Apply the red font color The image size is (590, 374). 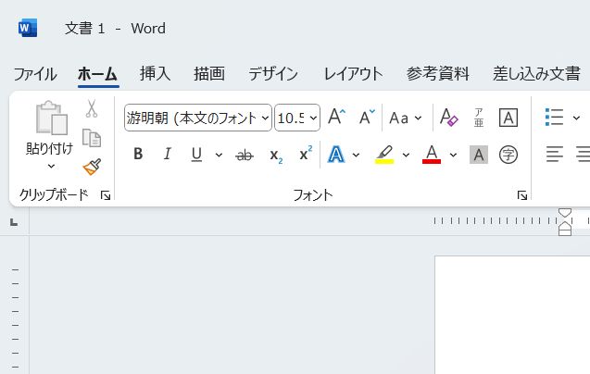click(432, 155)
